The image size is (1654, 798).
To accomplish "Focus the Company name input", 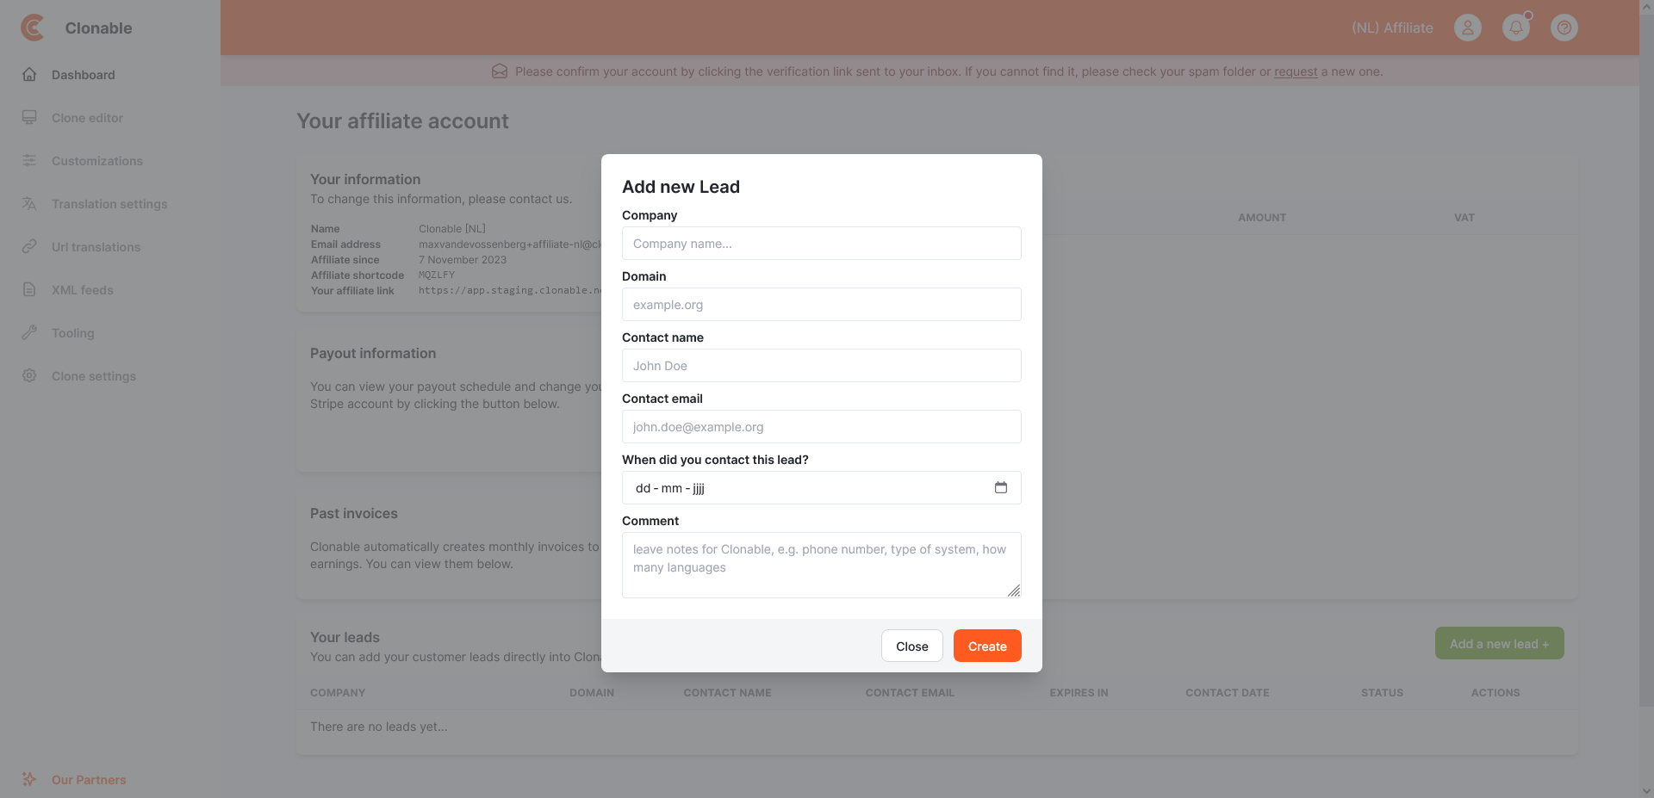I will (821, 244).
